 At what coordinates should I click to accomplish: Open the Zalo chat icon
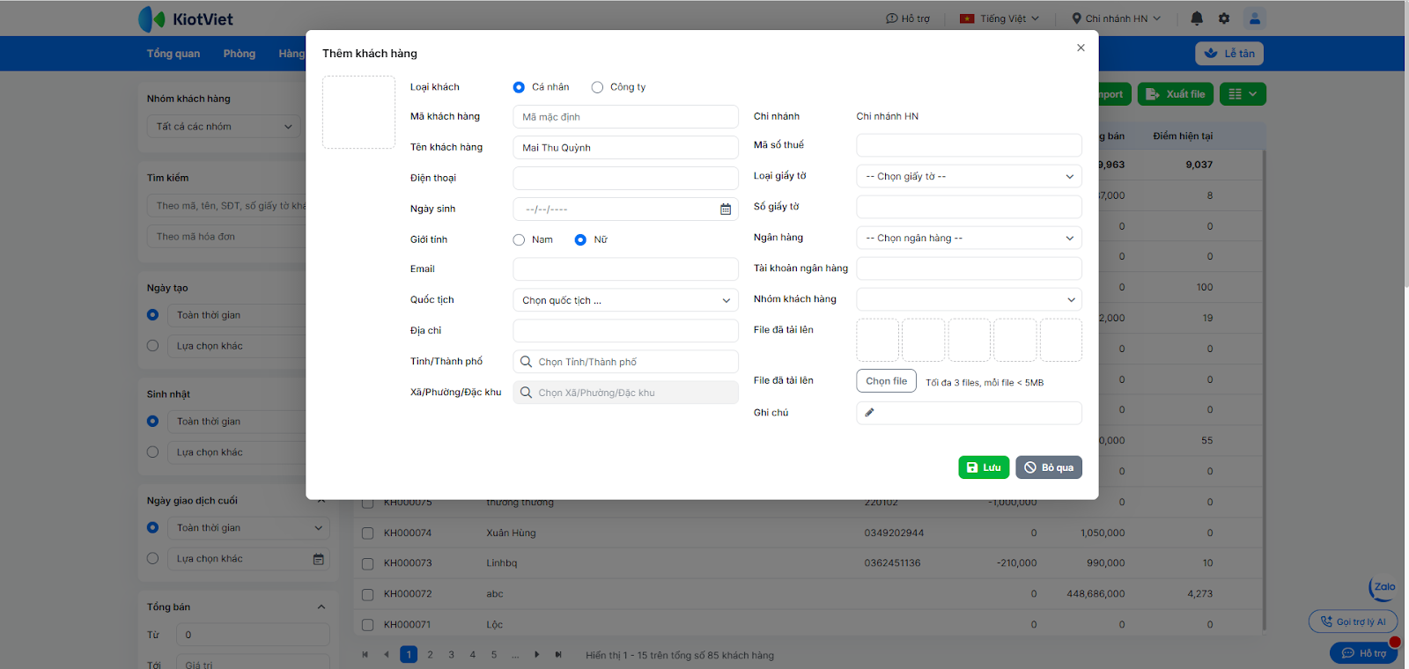pos(1383,588)
